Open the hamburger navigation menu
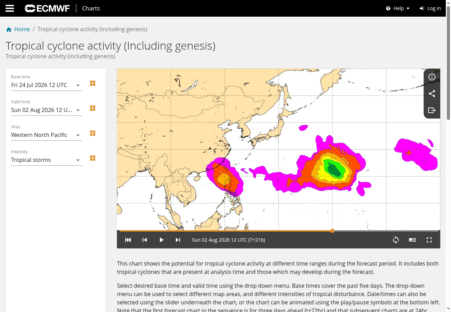 pos(10,8)
